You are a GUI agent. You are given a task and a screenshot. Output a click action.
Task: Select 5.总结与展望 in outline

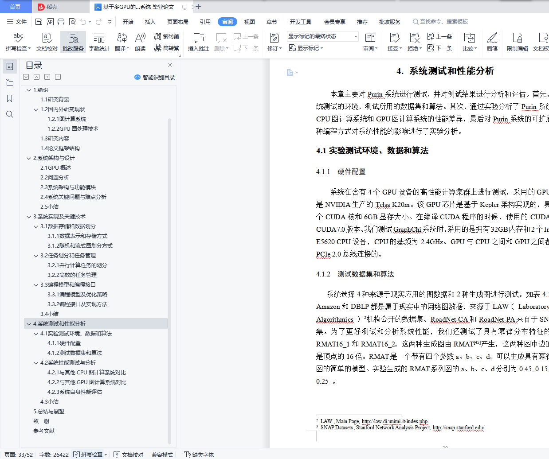(49, 412)
